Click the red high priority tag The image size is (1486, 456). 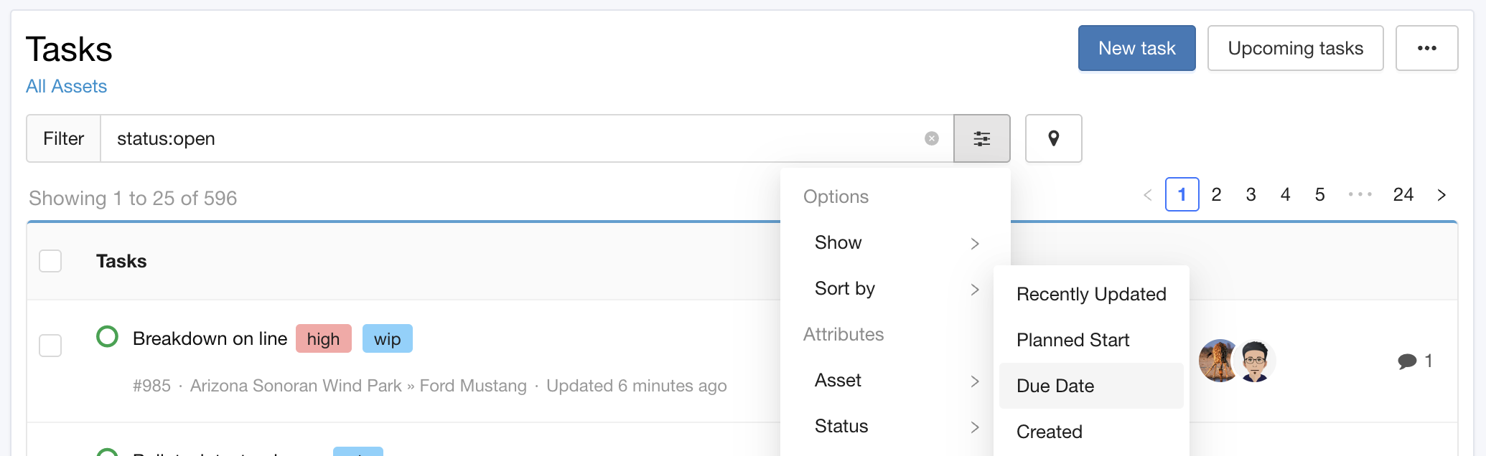pos(324,338)
